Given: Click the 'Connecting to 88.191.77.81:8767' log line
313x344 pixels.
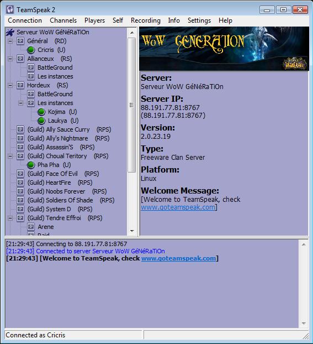Looking at the screenshot, I should pyautogui.click(x=67, y=244).
